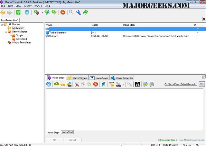The image size is (206, 146).
Task: Click the copy step icon
Action: 83,84
